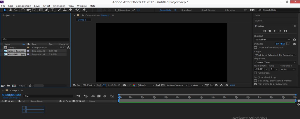Show channel and color management settings
Viewport: 300px width, 119px height.
(134, 85)
